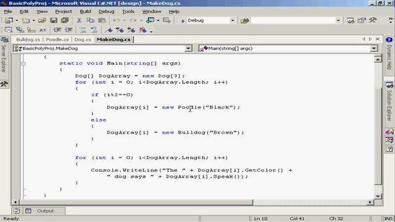Viewport: 395px width, 222px height.
Task: Open the Debug menu
Action: tap(106, 12)
